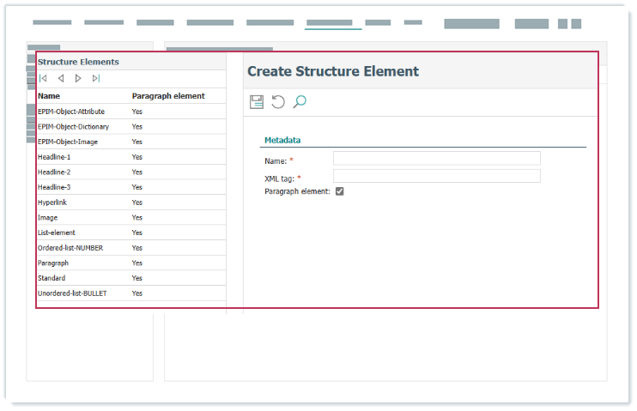637x411 pixels.
Task: Select the EPIM-Object-Attribute row
Action: pyautogui.click(x=73, y=112)
